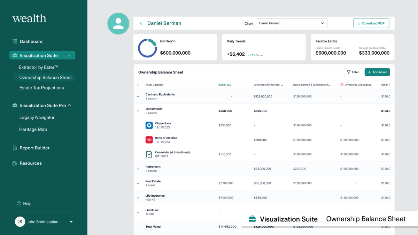Screen dimensions: 418x235
Task: Click the Resources books icon
Action: click(x=15, y=163)
